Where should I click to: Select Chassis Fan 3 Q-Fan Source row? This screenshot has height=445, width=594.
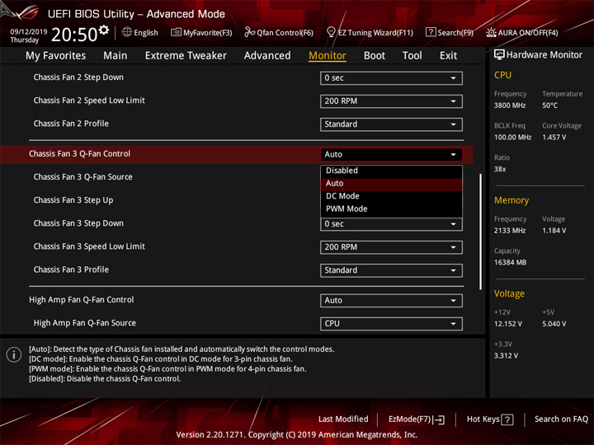click(83, 177)
